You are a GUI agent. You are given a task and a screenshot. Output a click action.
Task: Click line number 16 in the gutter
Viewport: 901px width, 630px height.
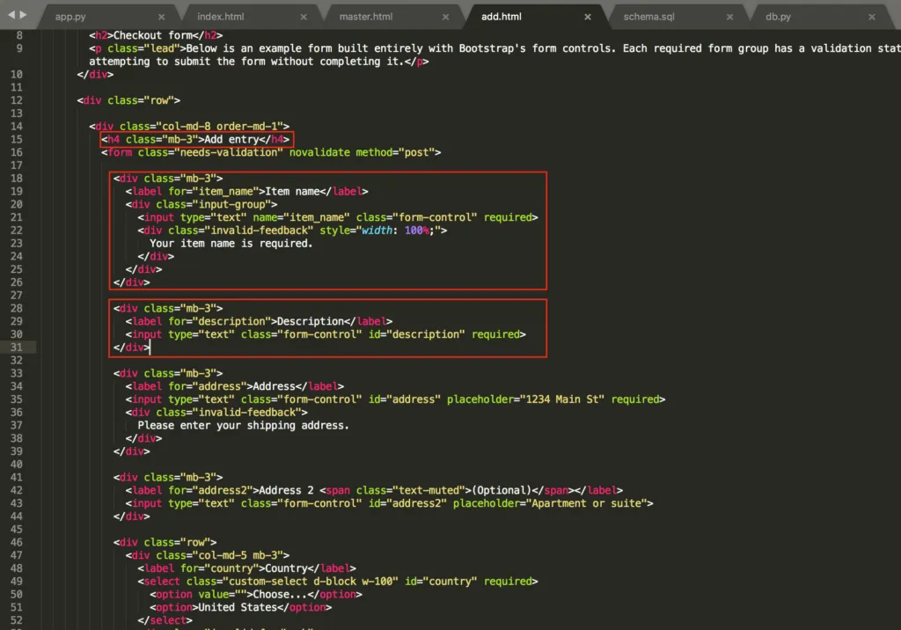click(x=16, y=152)
